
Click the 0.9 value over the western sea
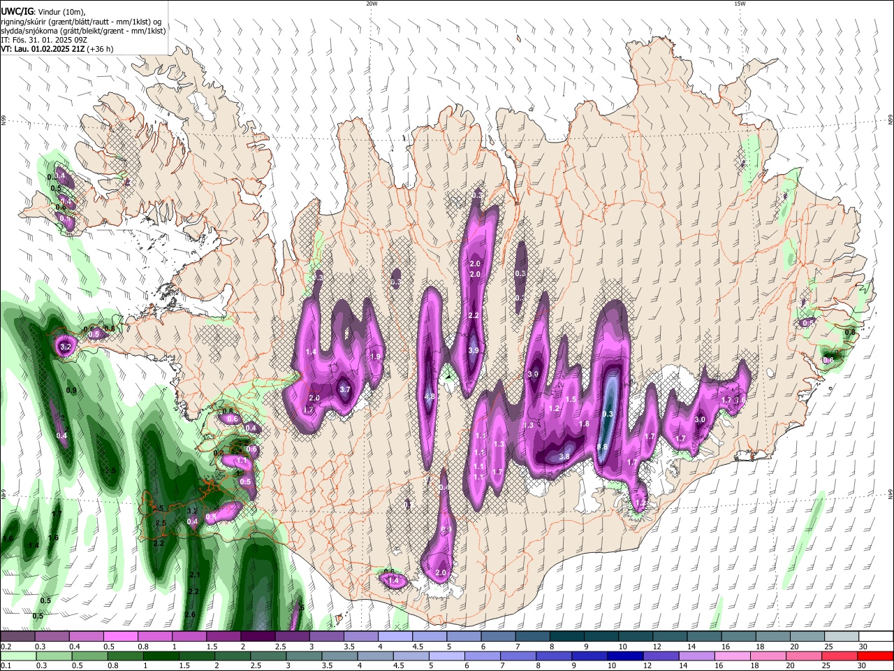[71, 390]
